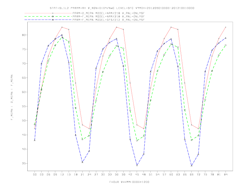Click x-axis forecast hour label 24
The height and width of the screenshot is (190, 246).
89,174
